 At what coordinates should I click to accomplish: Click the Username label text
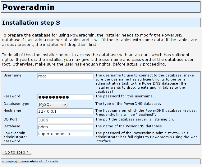pyautogui.click(x=12, y=75)
